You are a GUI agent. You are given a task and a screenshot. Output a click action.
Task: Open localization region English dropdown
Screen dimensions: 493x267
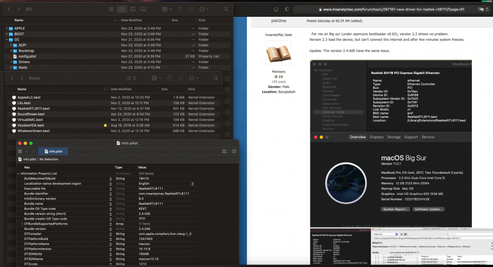(192, 184)
